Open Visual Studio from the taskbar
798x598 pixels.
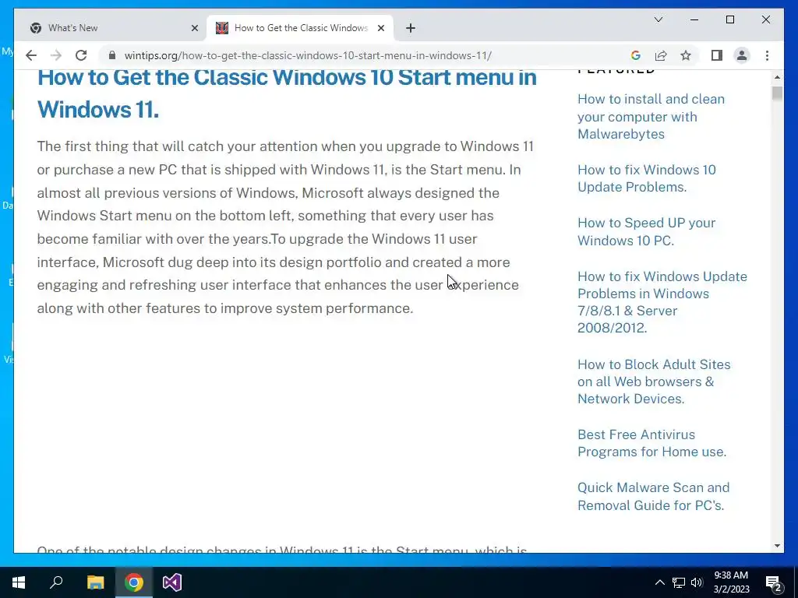click(x=172, y=582)
